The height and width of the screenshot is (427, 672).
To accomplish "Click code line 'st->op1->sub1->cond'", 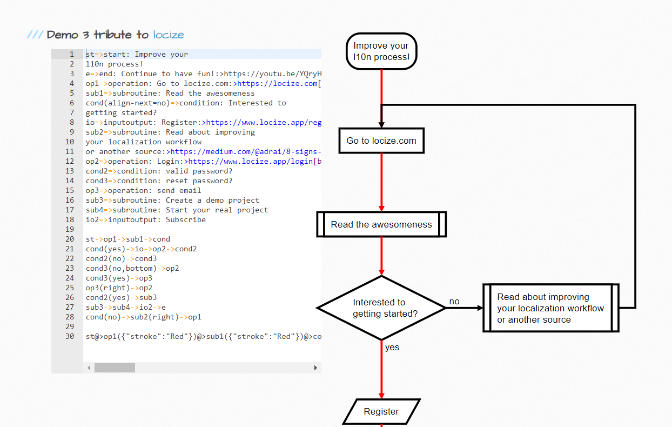I will point(128,239).
